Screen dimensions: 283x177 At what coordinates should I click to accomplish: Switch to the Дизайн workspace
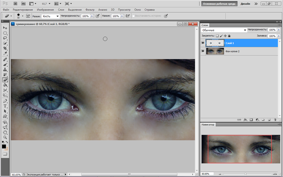pyautogui.click(x=245, y=3)
